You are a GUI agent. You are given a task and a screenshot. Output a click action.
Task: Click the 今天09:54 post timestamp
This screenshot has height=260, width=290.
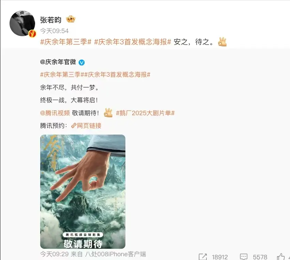(55, 31)
